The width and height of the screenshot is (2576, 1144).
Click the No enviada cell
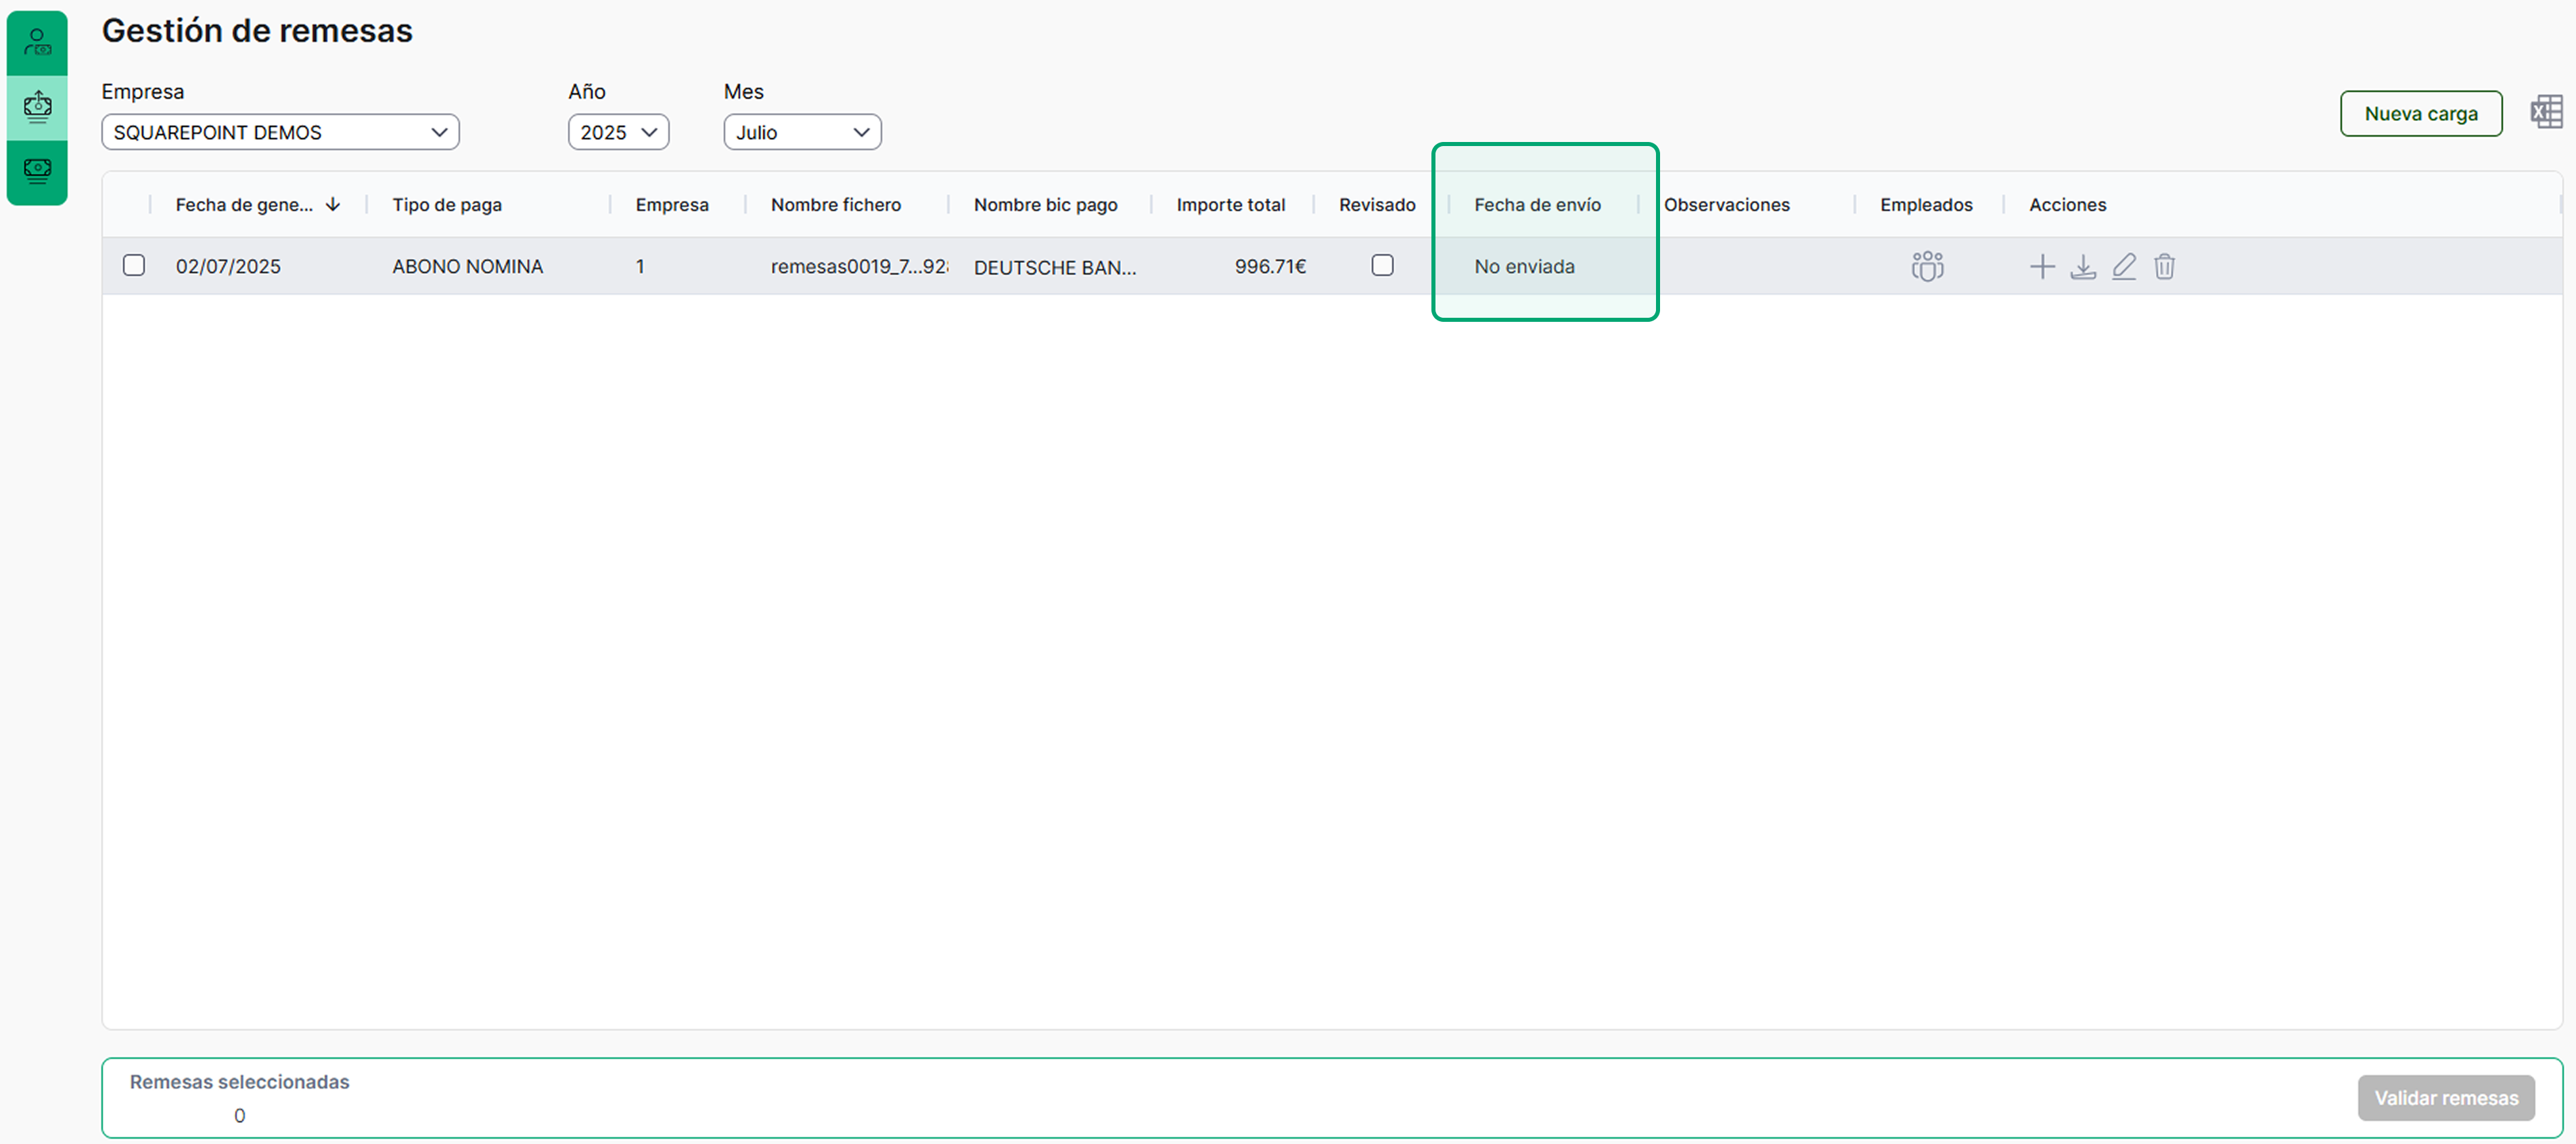coord(1524,267)
